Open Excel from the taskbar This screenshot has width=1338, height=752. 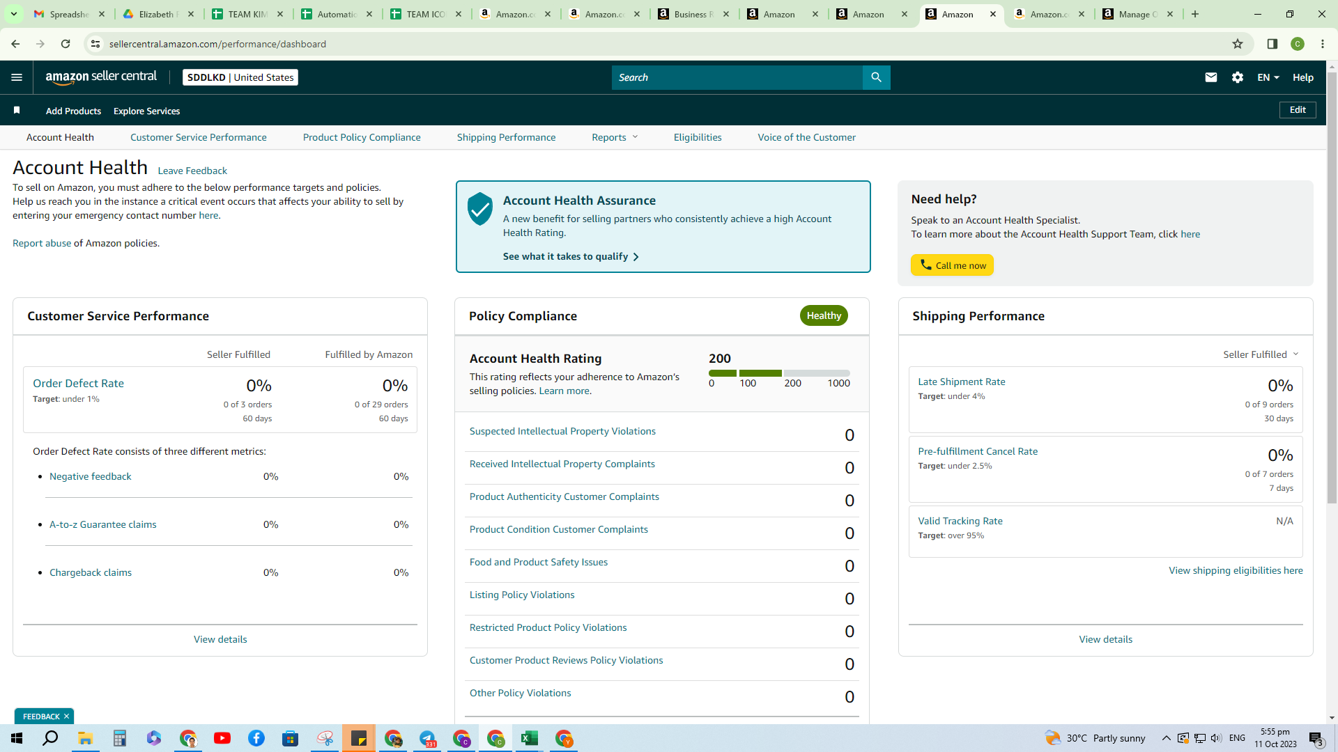530,738
